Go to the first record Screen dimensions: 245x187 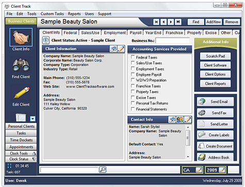click(156, 22)
